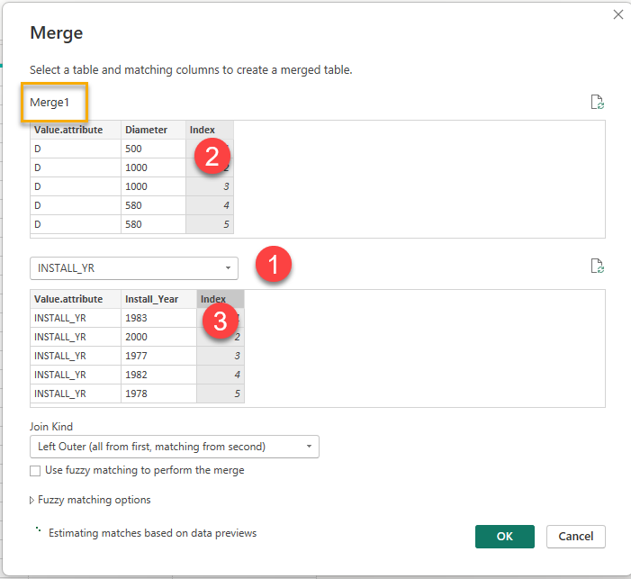Cancel the merge dialog
This screenshot has height=579, width=631.
pyautogui.click(x=576, y=537)
